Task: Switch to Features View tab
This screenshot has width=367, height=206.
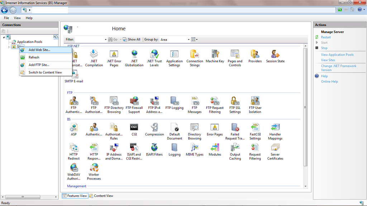Action: pos(75,196)
